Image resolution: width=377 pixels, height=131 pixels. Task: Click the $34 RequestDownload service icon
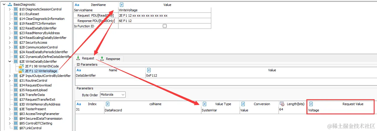(16, 85)
